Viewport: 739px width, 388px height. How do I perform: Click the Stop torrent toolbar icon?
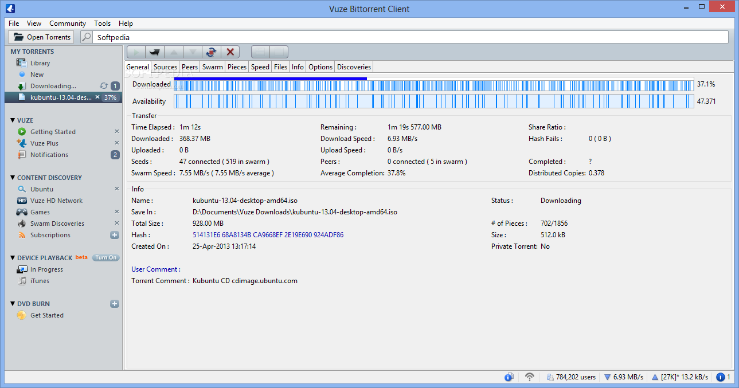click(155, 52)
